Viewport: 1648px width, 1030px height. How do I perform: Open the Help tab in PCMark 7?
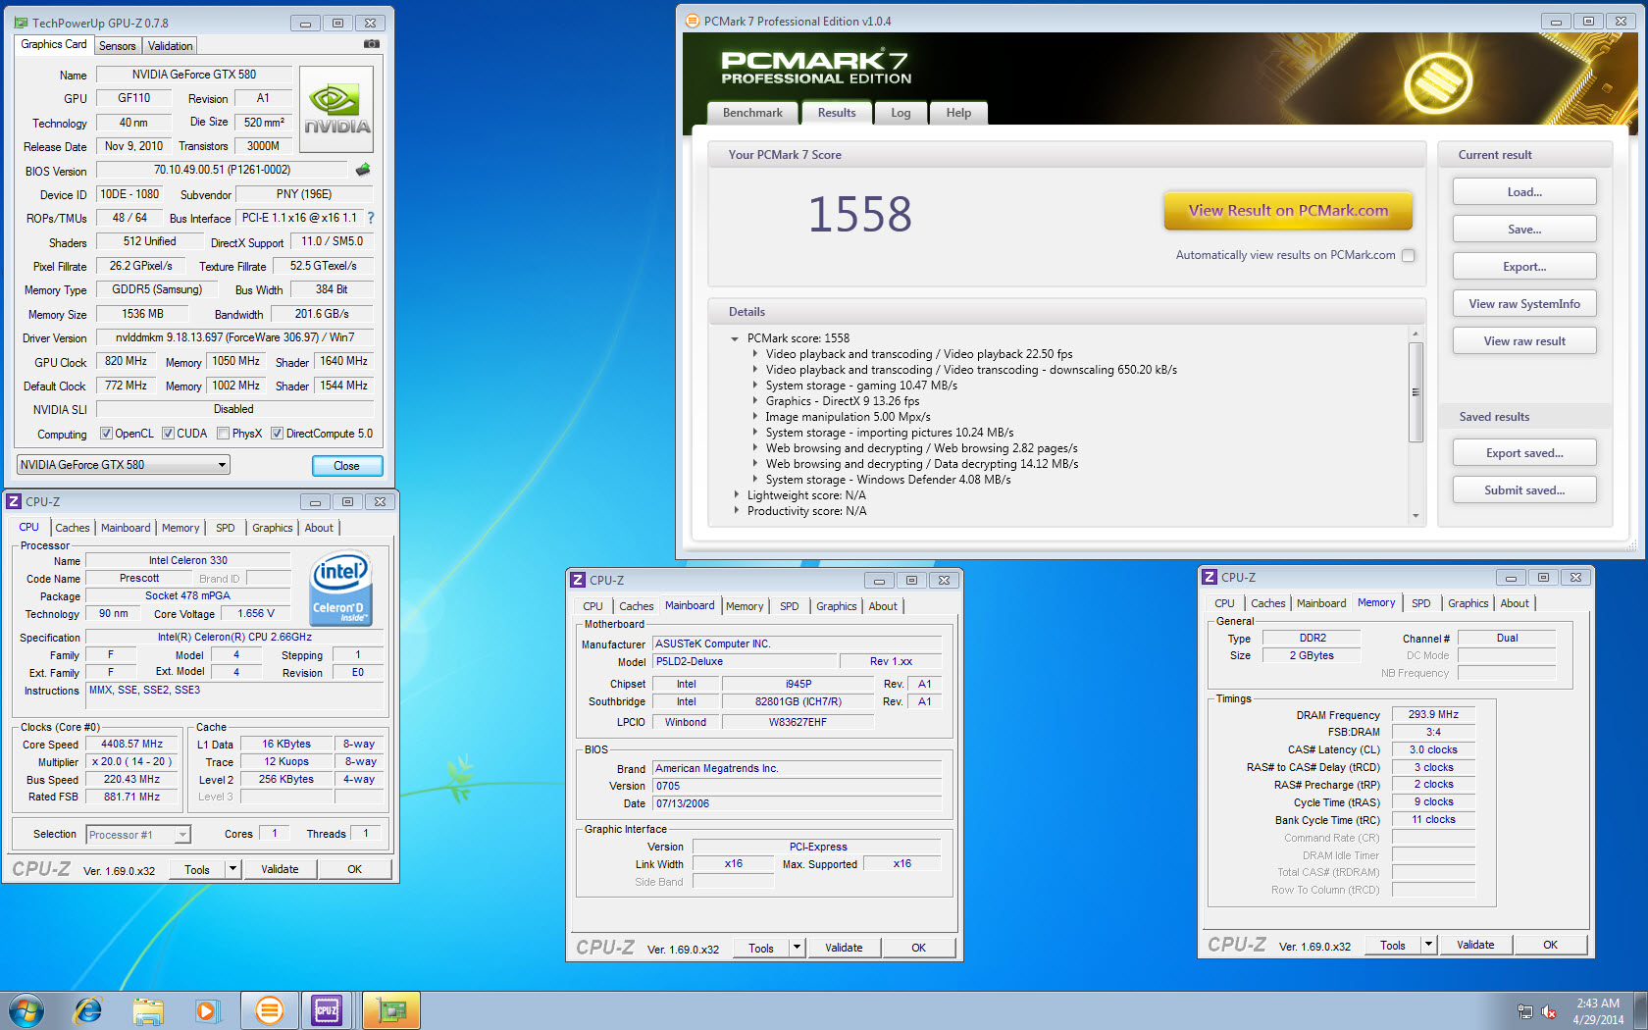click(x=958, y=113)
